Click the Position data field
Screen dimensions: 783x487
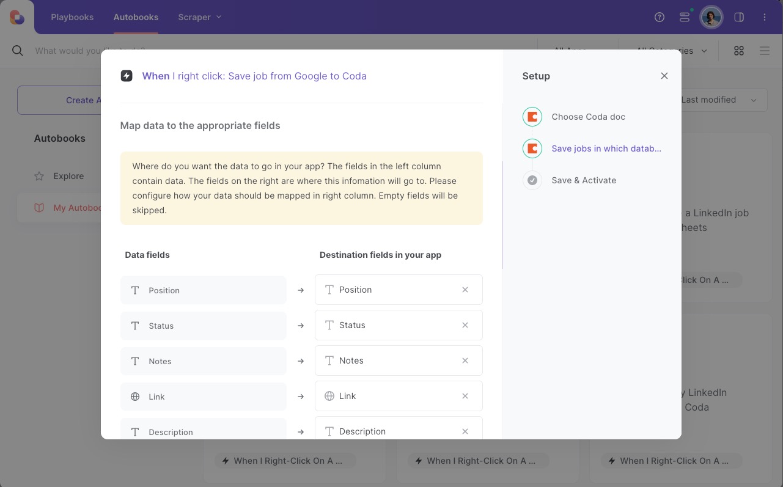[x=204, y=290]
